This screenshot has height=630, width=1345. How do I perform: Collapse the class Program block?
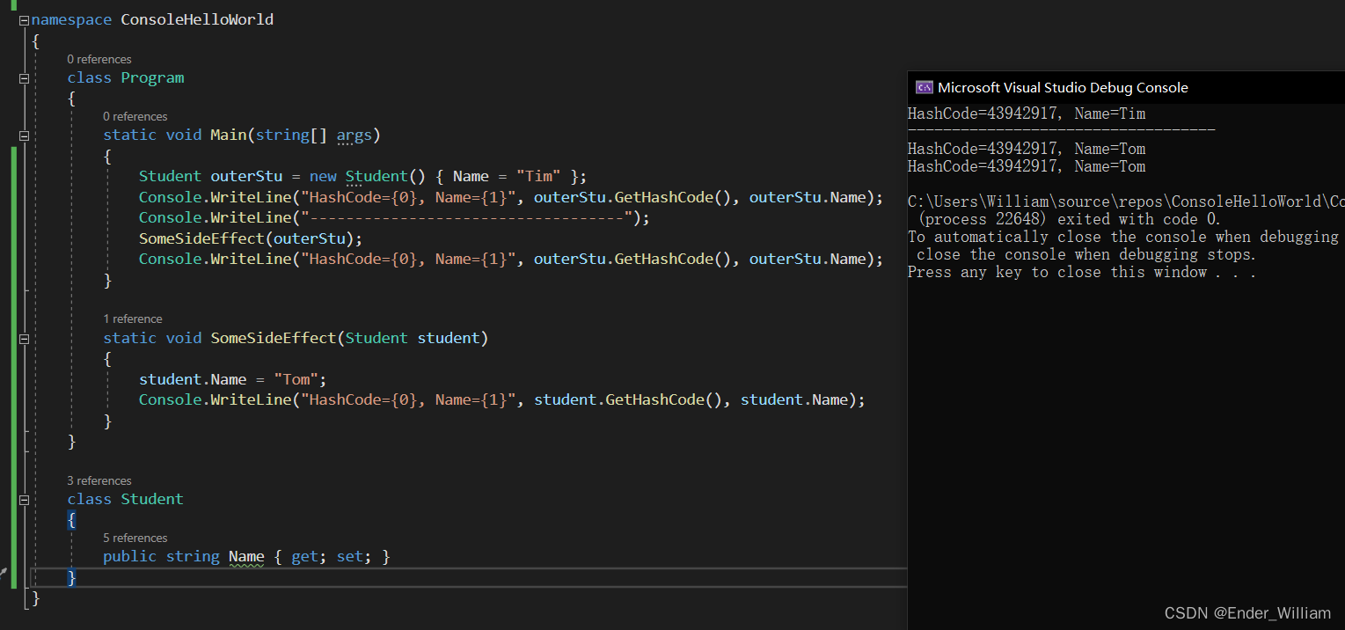point(24,78)
